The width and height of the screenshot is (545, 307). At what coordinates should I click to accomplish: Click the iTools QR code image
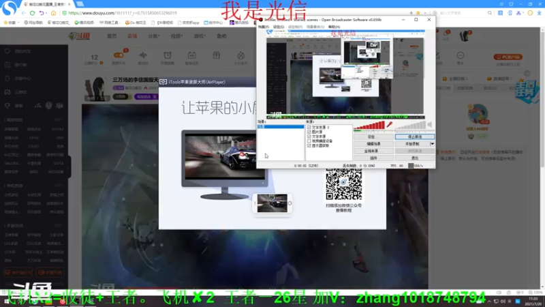click(x=344, y=184)
